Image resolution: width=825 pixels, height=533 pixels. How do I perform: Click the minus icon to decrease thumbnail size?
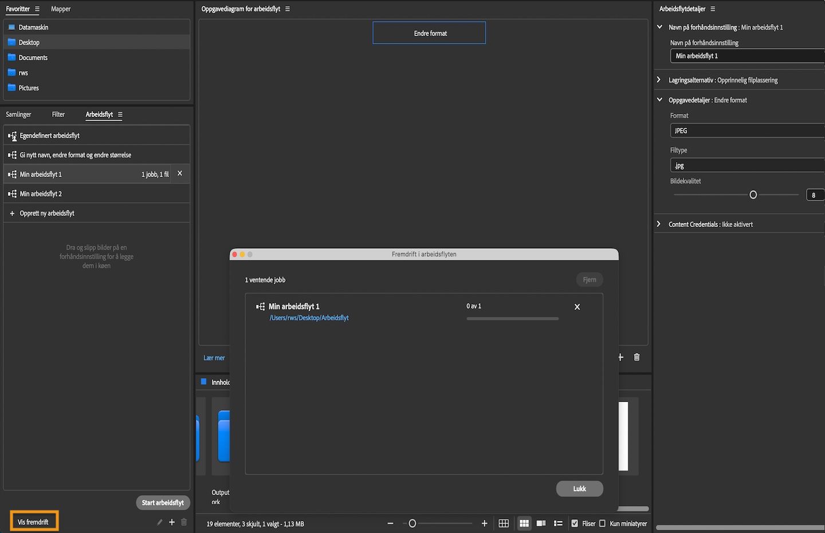click(390, 524)
